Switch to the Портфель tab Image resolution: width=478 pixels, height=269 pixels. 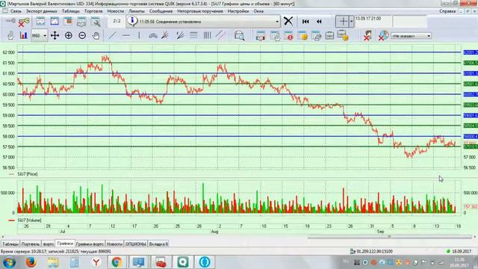point(31,244)
